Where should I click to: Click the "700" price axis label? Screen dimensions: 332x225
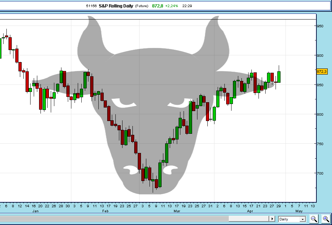(320, 173)
